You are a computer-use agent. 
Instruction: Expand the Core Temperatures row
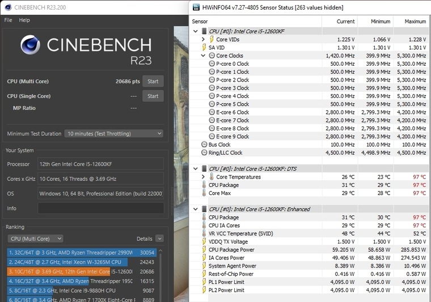[x=203, y=177]
